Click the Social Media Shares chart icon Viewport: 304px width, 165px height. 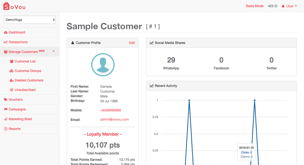152,43
